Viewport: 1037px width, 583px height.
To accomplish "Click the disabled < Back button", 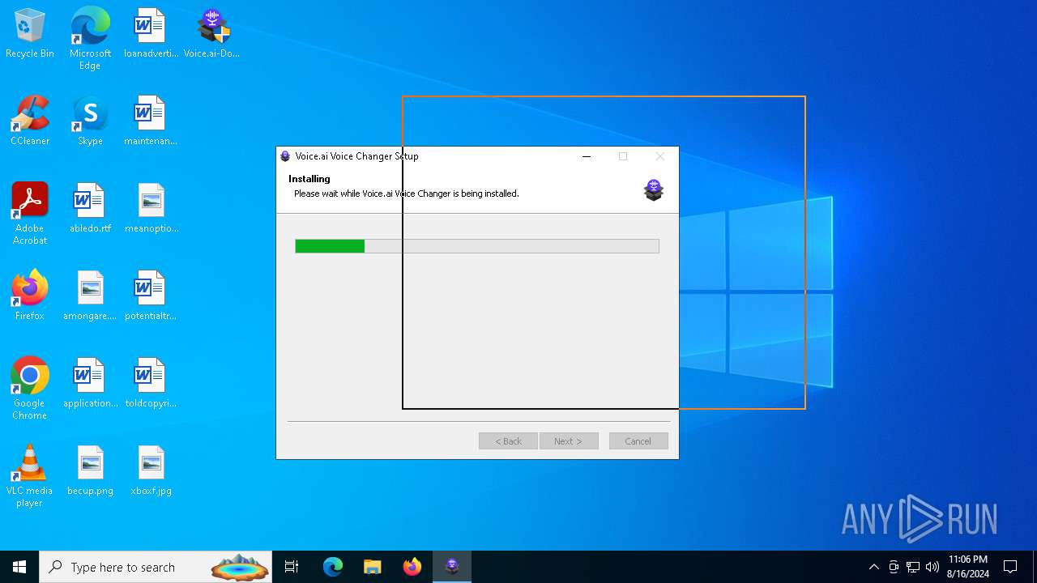I will pos(508,441).
